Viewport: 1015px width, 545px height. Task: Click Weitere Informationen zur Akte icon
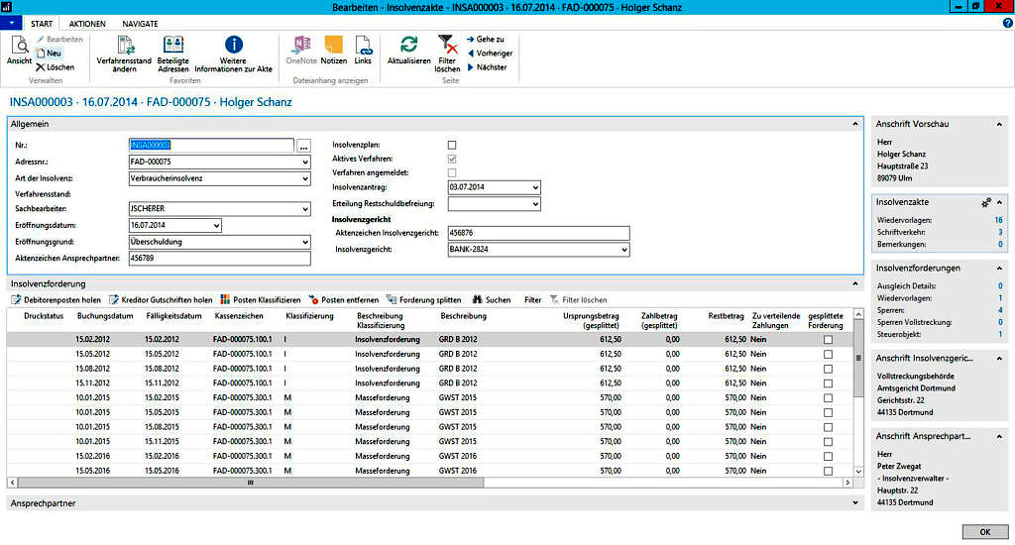click(x=233, y=45)
